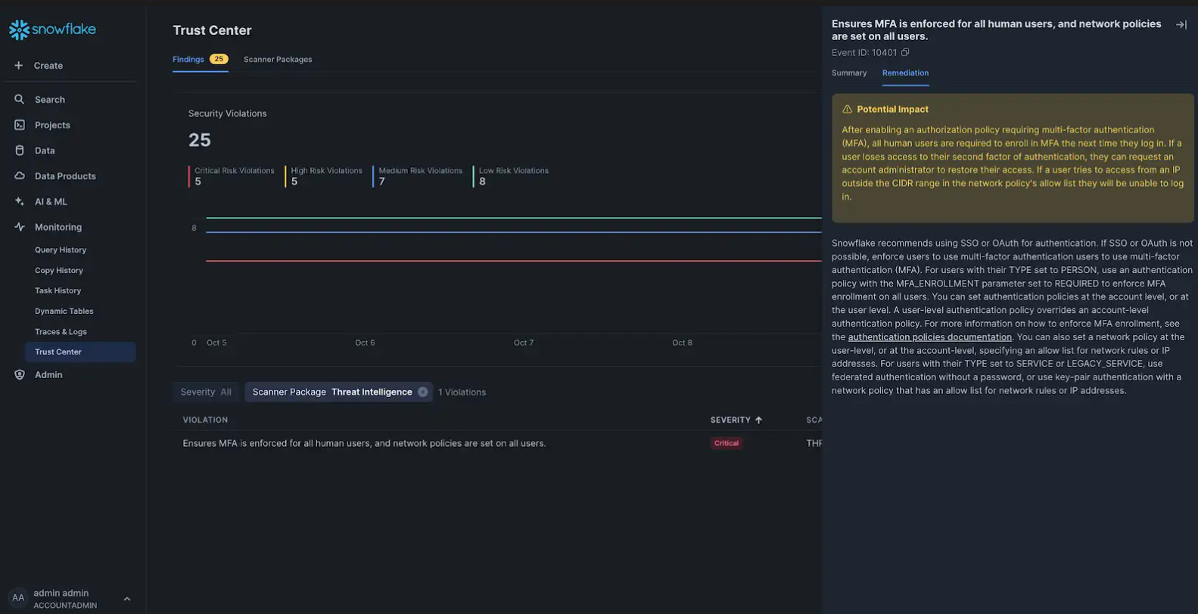Click the AA user avatar

pos(18,598)
